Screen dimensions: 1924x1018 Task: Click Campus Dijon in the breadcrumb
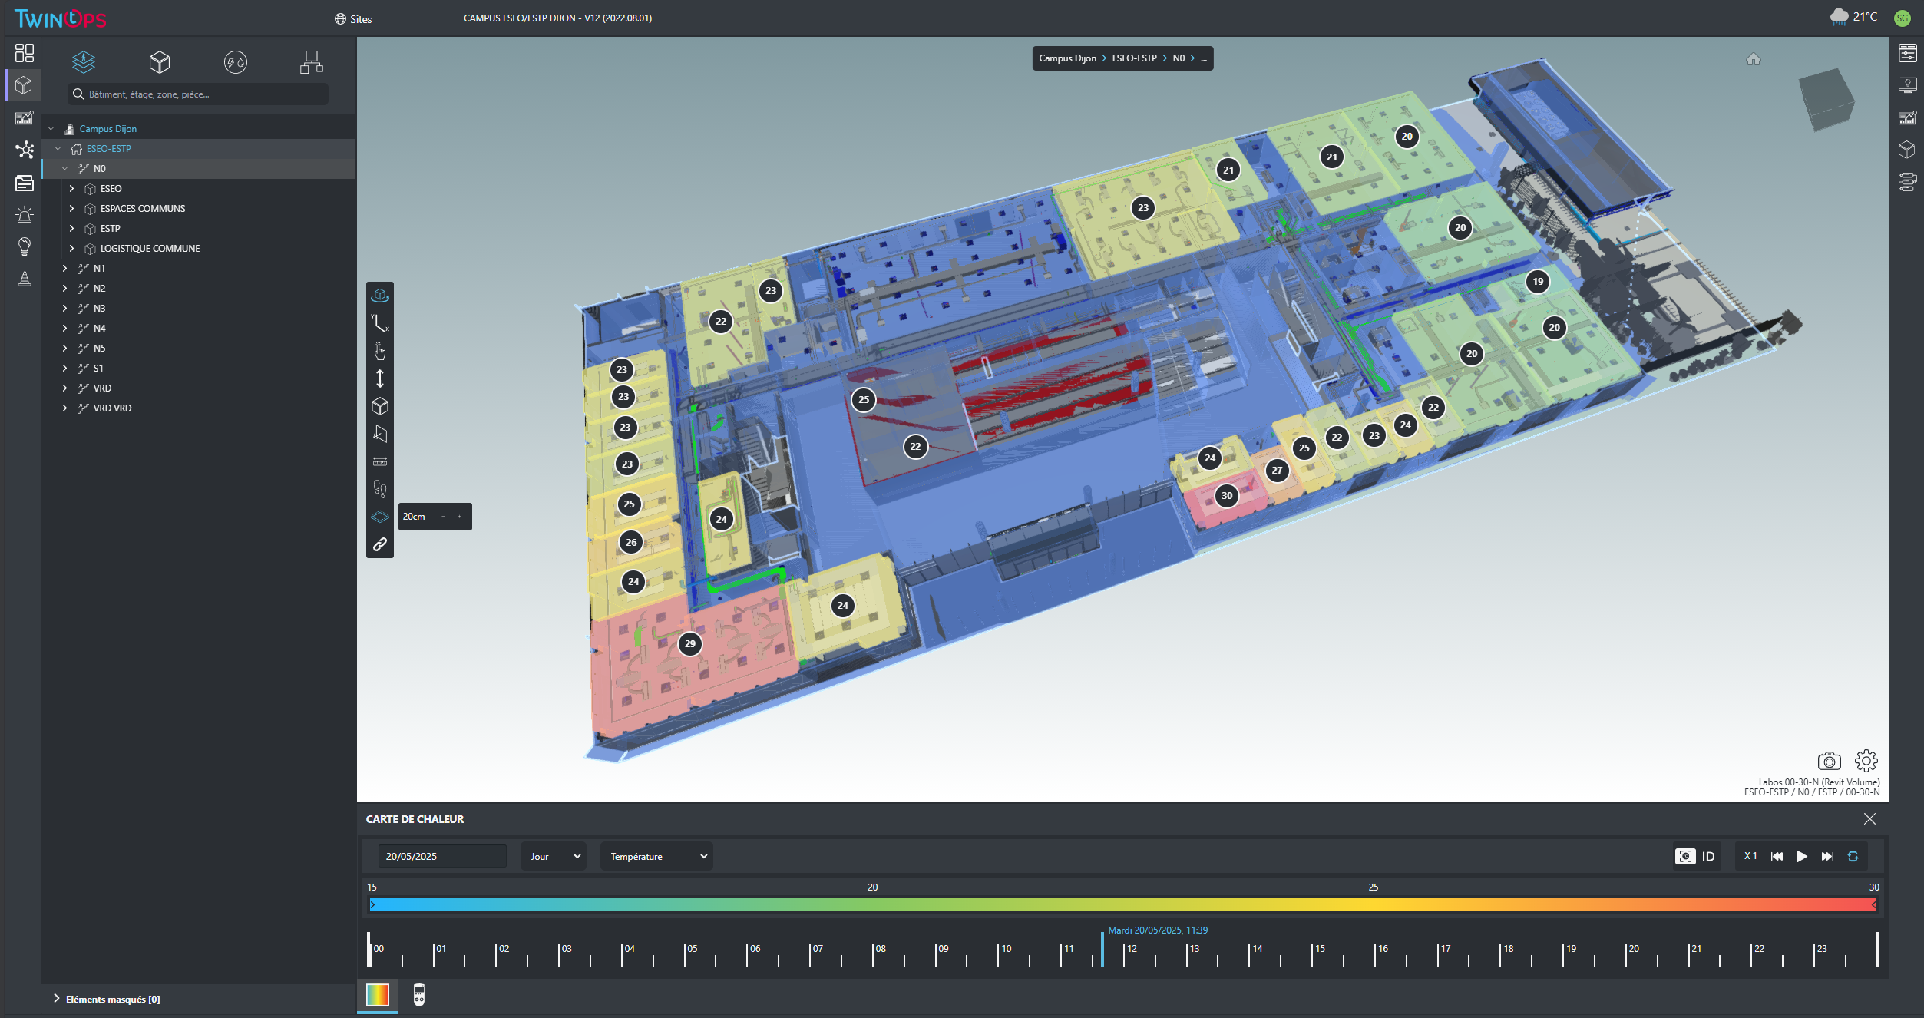point(1067,58)
